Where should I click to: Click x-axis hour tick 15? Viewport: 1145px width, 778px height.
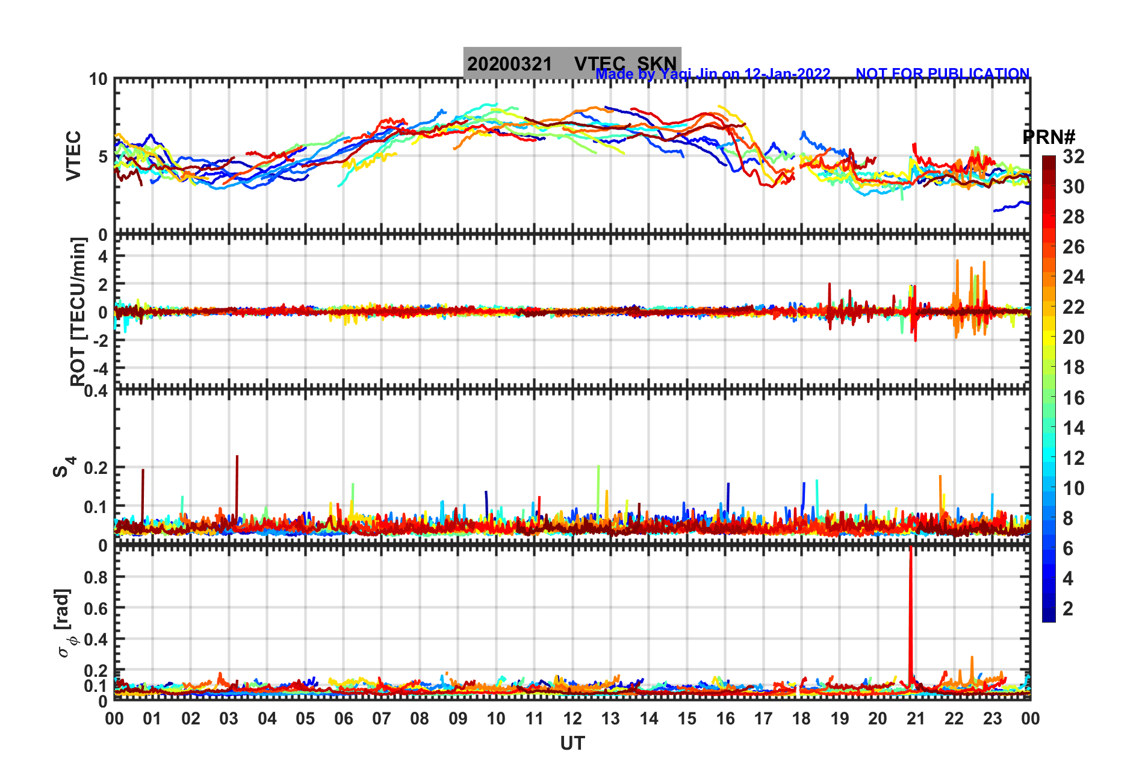[x=687, y=719]
